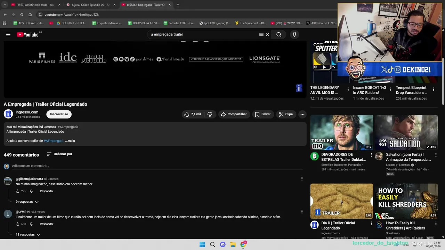Dislike LVMR14's comment
This screenshot has height=250, width=445.
click(31, 224)
